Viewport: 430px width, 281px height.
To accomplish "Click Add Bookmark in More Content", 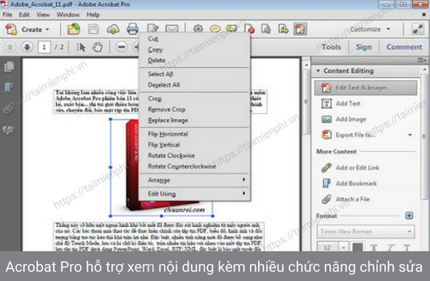I will [x=349, y=183].
